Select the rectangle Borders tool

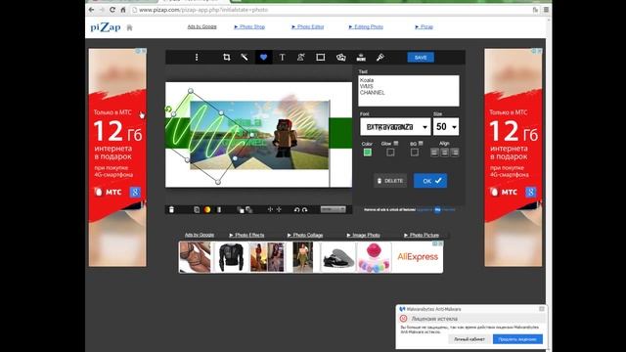[320, 58]
